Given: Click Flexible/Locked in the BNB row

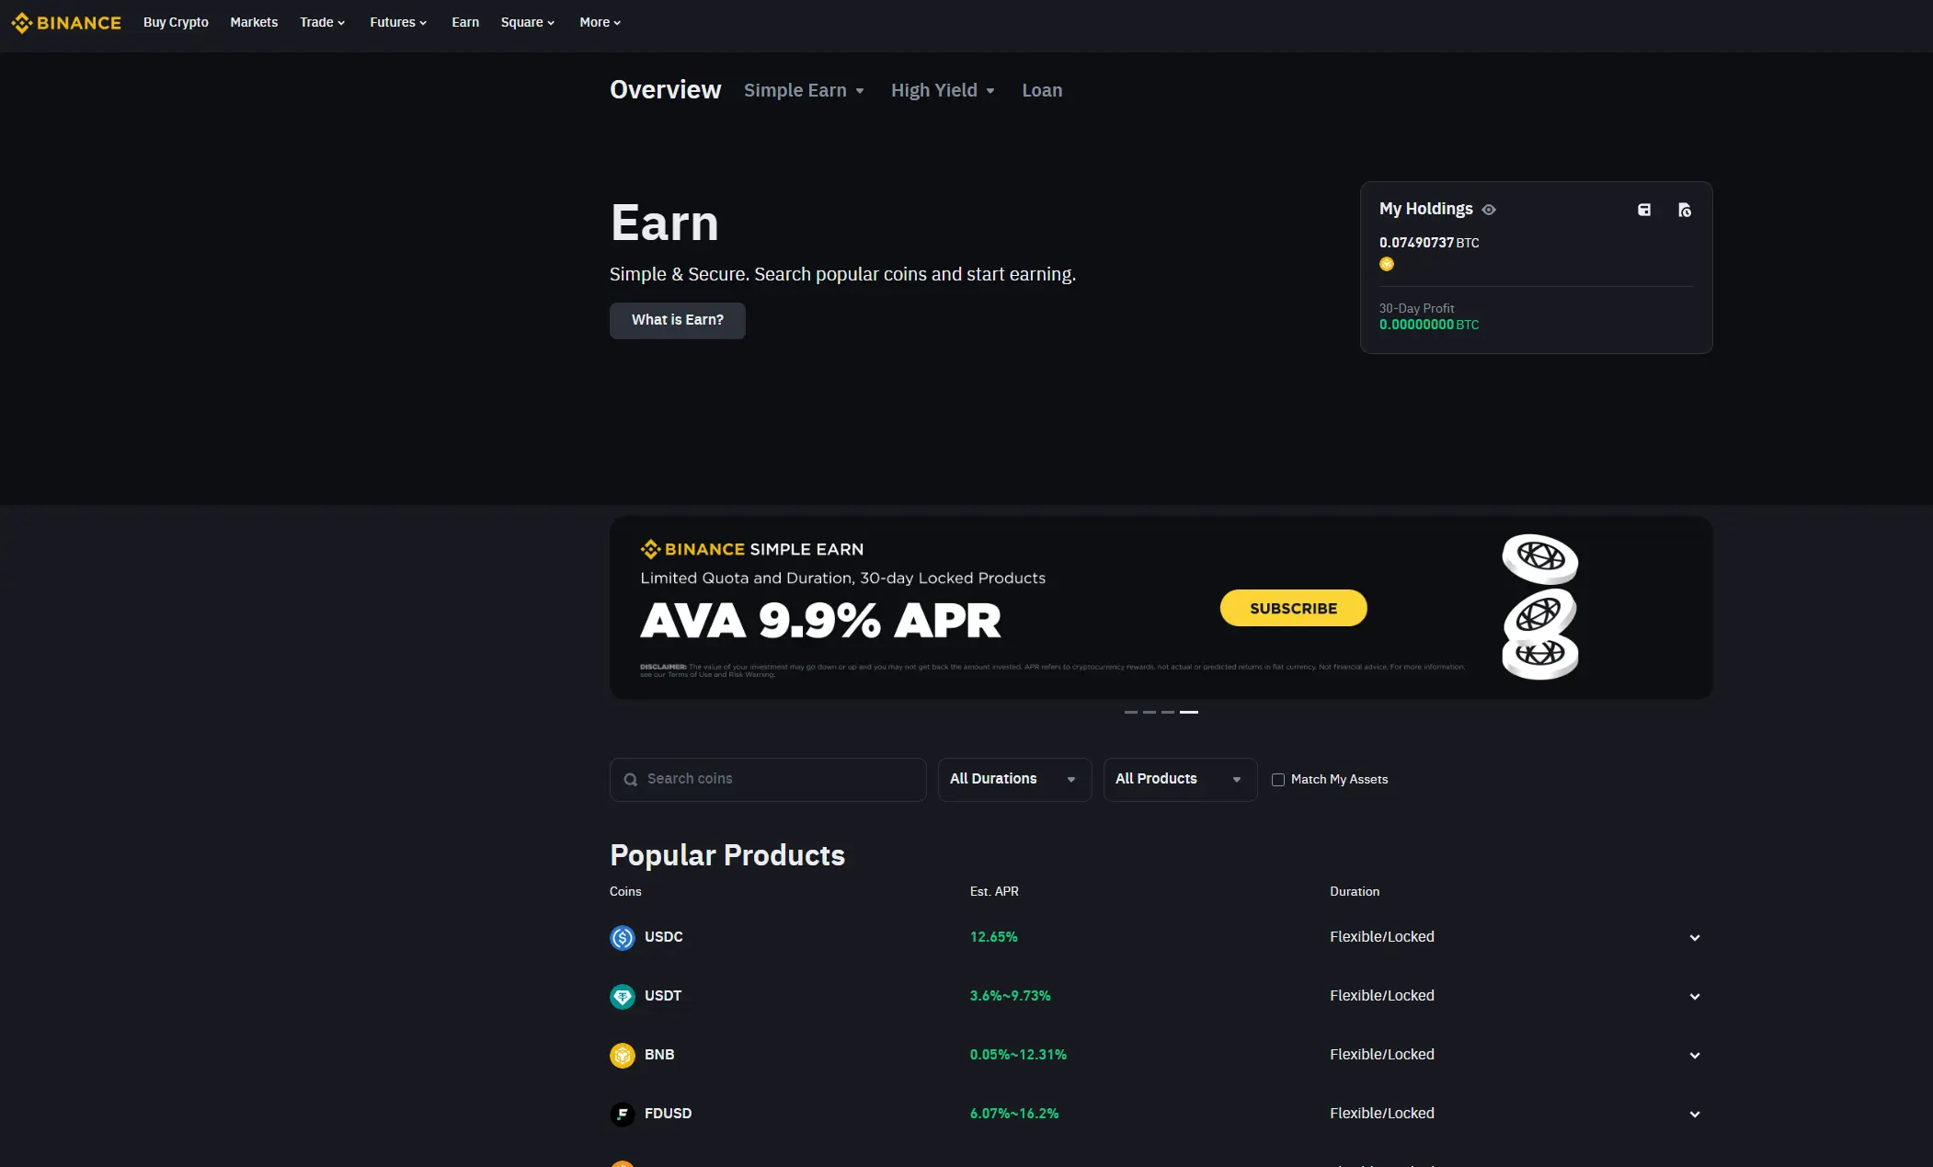Looking at the screenshot, I should (1381, 1055).
